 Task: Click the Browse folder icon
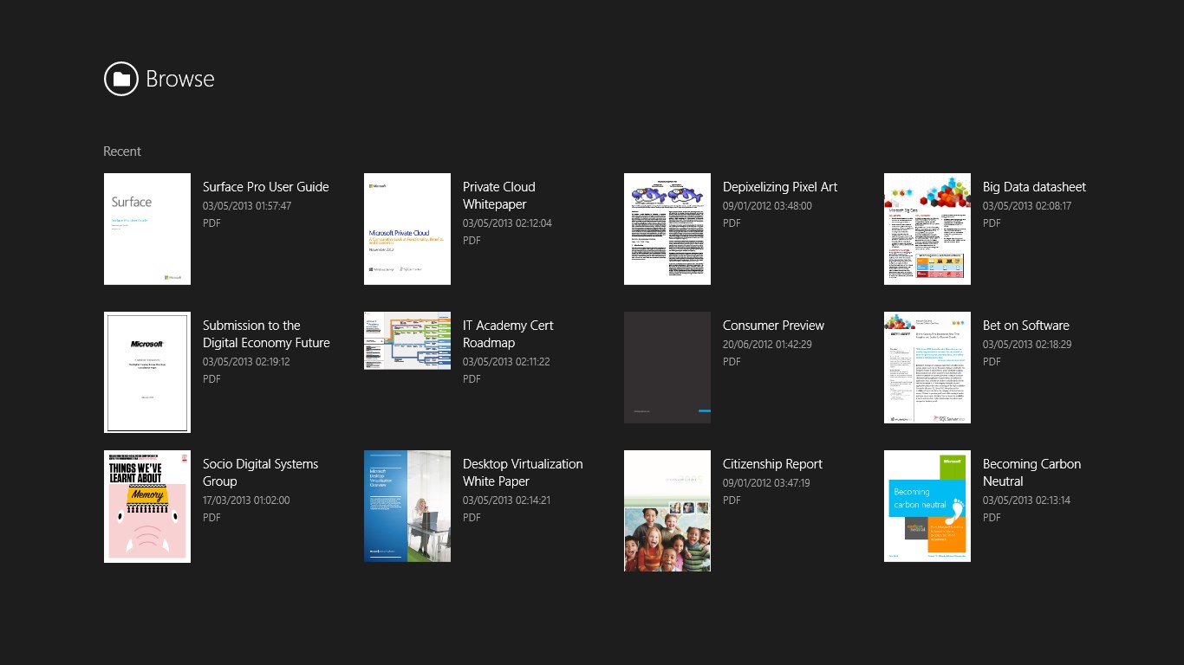pyautogui.click(x=120, y=79)
